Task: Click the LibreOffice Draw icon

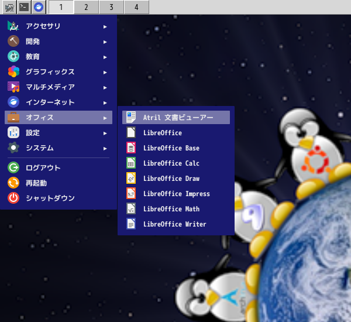Action: pos(130,179)
